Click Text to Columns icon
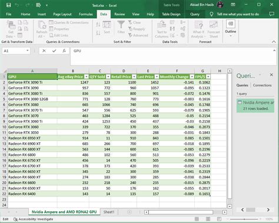Screen dimensions: 279x223 click(162, 29)
